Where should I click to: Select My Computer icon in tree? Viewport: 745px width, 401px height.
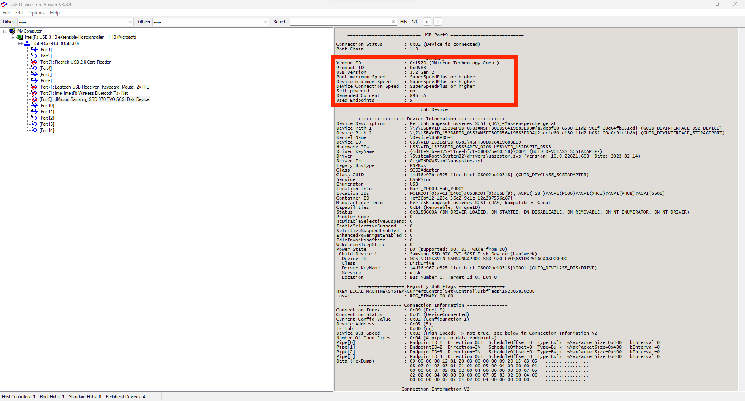tap(12, 31)
